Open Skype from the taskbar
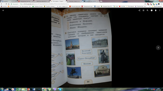This screenshot has width=163, height=91. coord(60,89)
